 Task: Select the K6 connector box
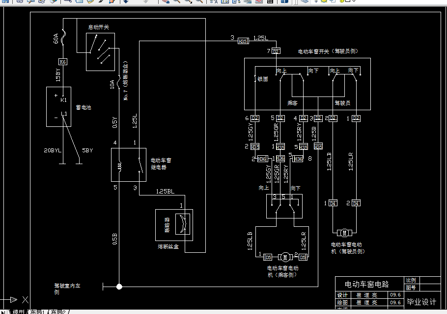pos(63,62)
